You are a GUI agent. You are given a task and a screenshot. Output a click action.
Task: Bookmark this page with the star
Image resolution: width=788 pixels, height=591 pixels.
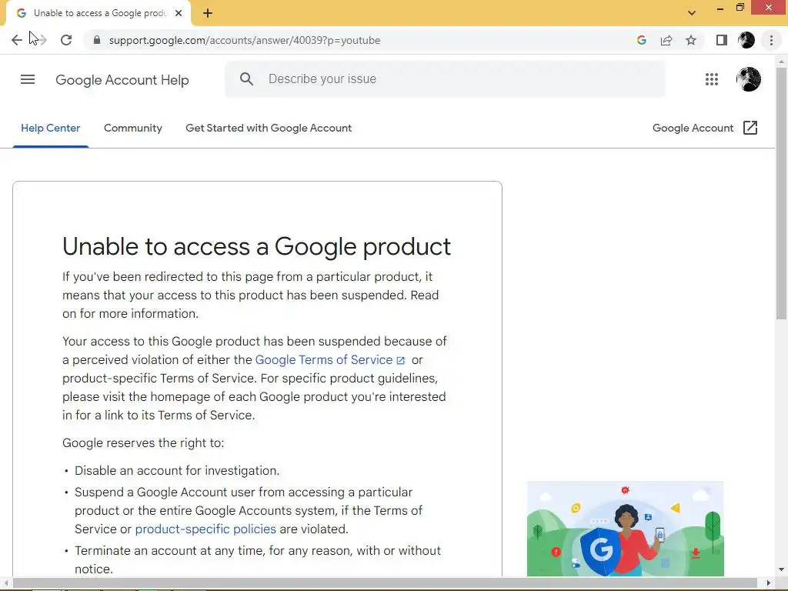pyautogui.click(x=691, y=40)
